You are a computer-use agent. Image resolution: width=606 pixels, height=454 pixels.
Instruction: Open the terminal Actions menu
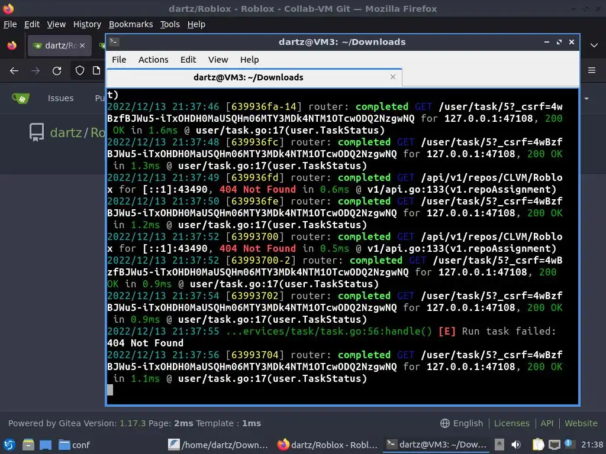tap(153, 60)
